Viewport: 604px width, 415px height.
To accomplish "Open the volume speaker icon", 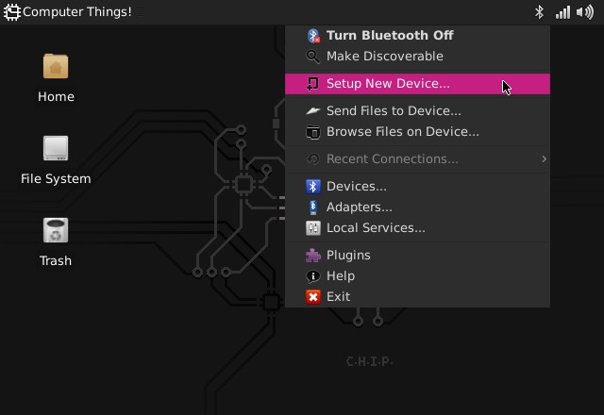I will [x=589, y=12].
